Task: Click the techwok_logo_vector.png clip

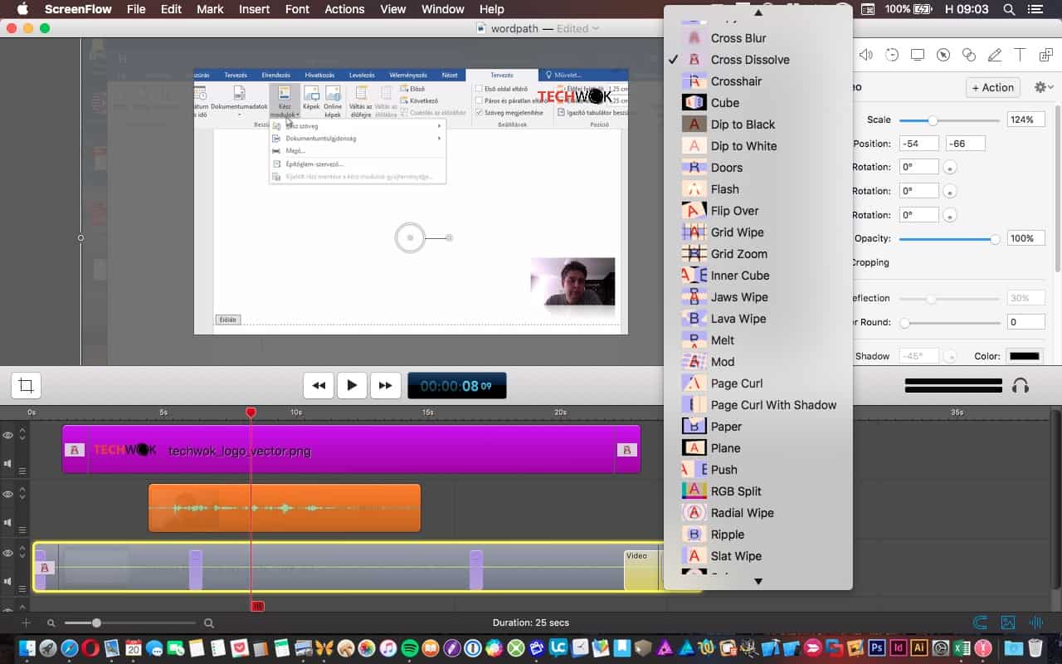Action: tap(351, 449)
